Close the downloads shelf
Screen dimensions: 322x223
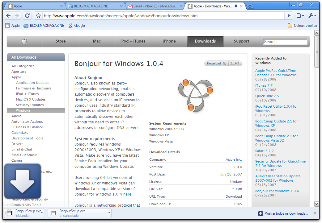[x=315, y=213]
